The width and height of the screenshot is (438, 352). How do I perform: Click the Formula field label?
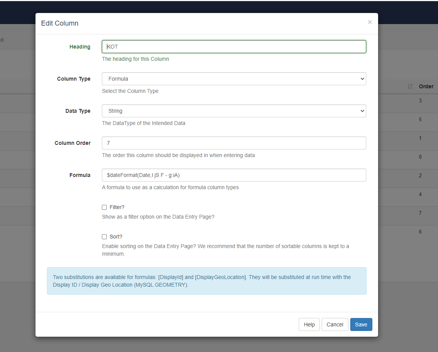pyautogui.click(x=80, y=175)
